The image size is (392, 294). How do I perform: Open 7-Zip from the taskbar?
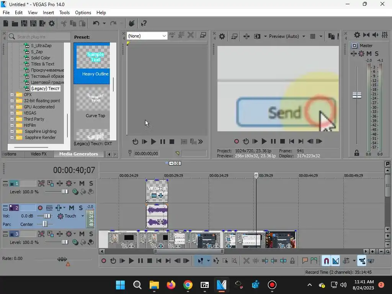(x=205, y=285)
